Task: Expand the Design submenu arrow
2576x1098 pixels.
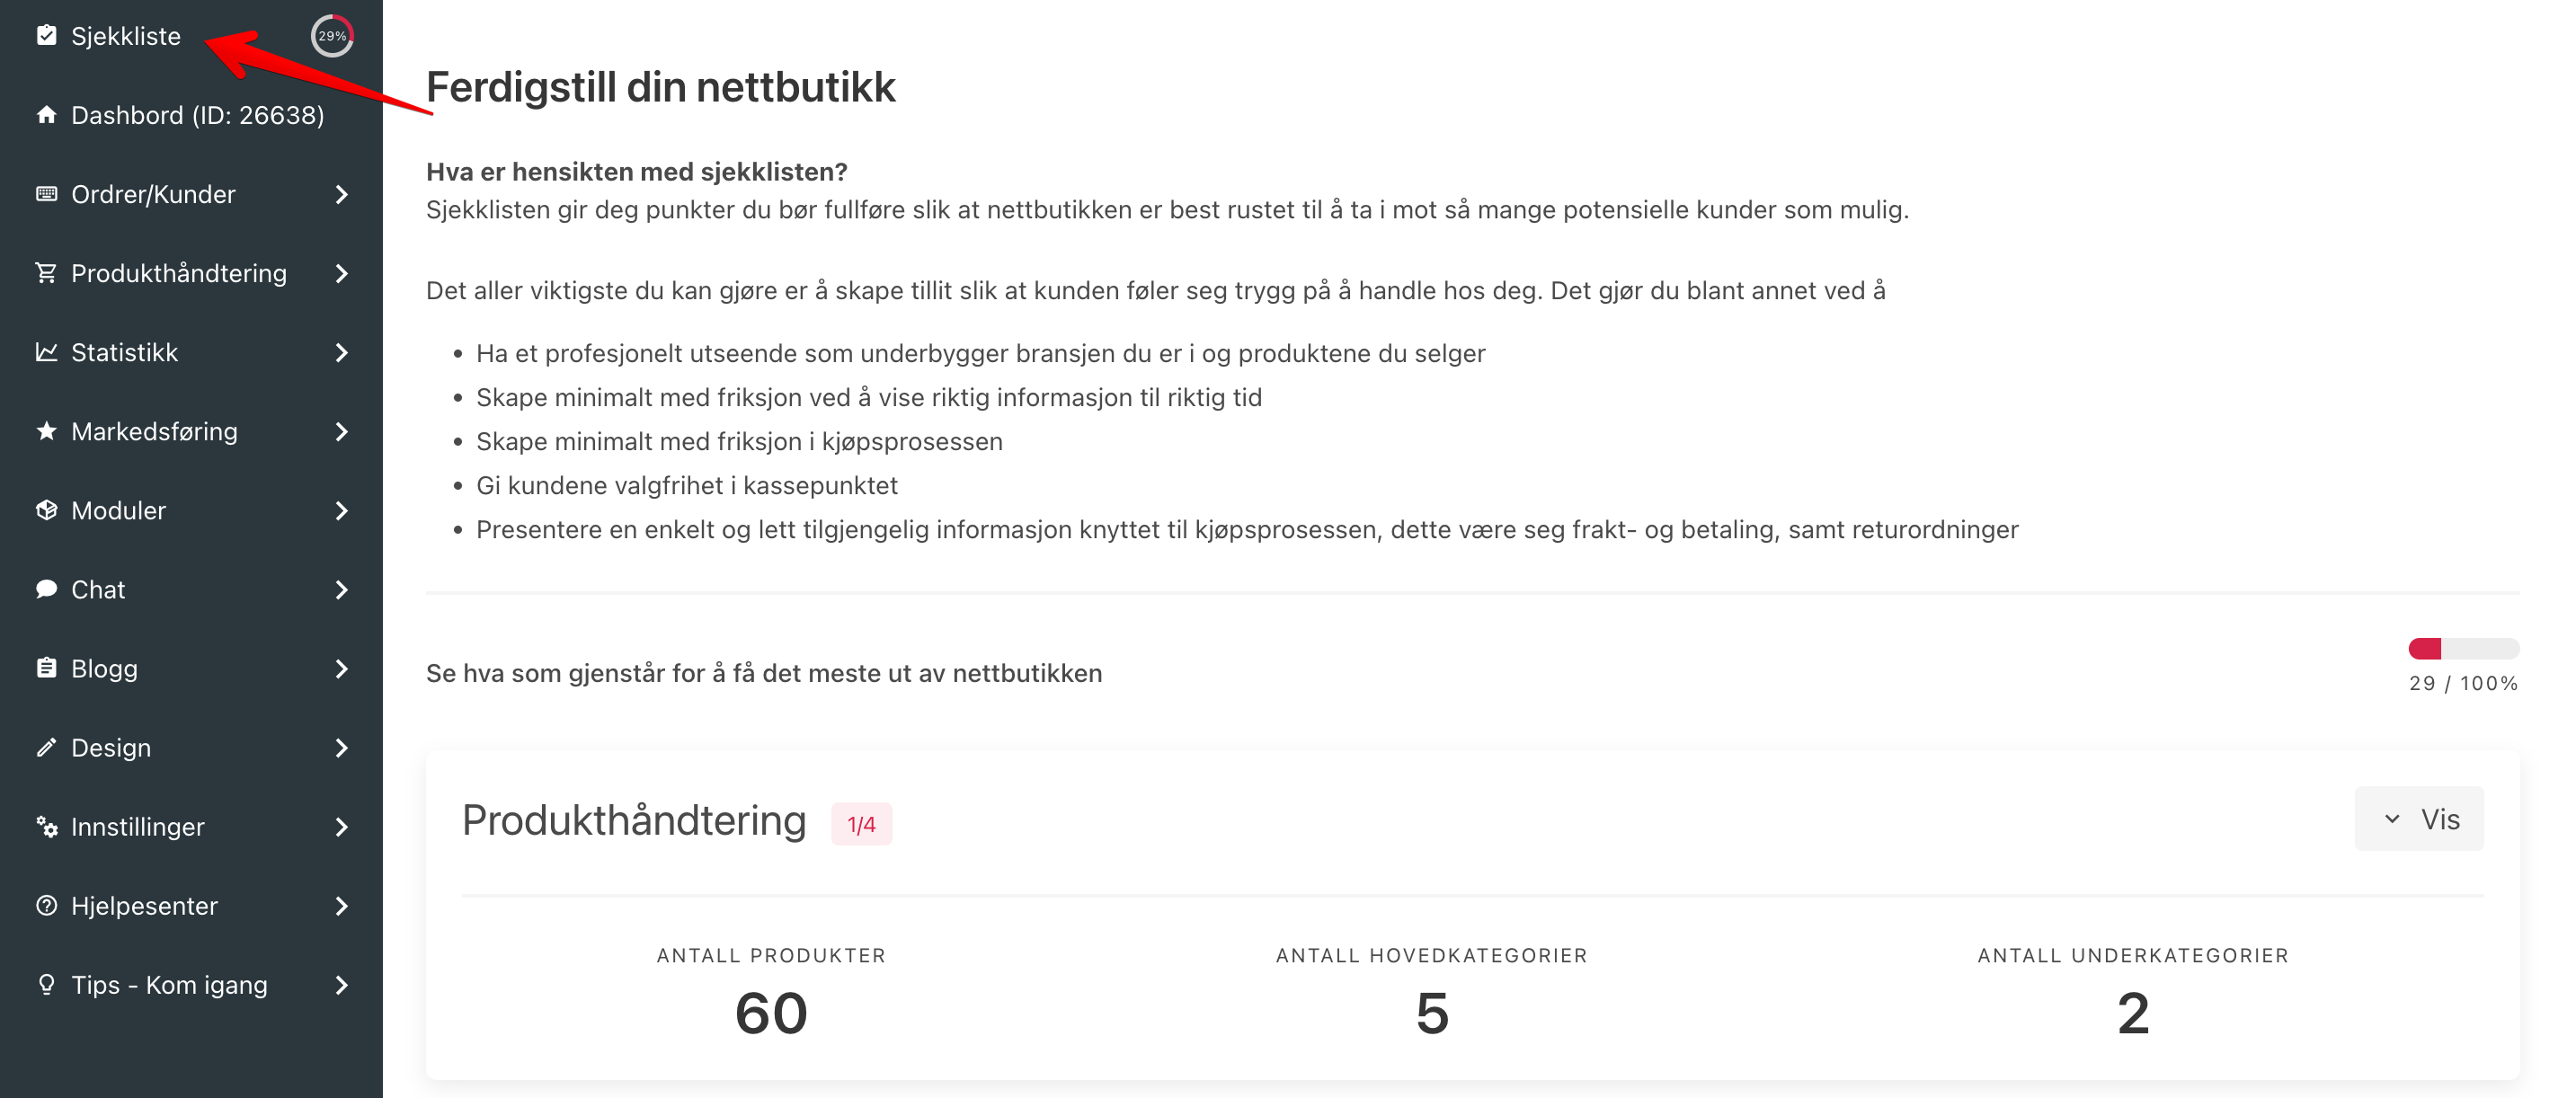Action: pyautogui.click(x=342, y=747)
